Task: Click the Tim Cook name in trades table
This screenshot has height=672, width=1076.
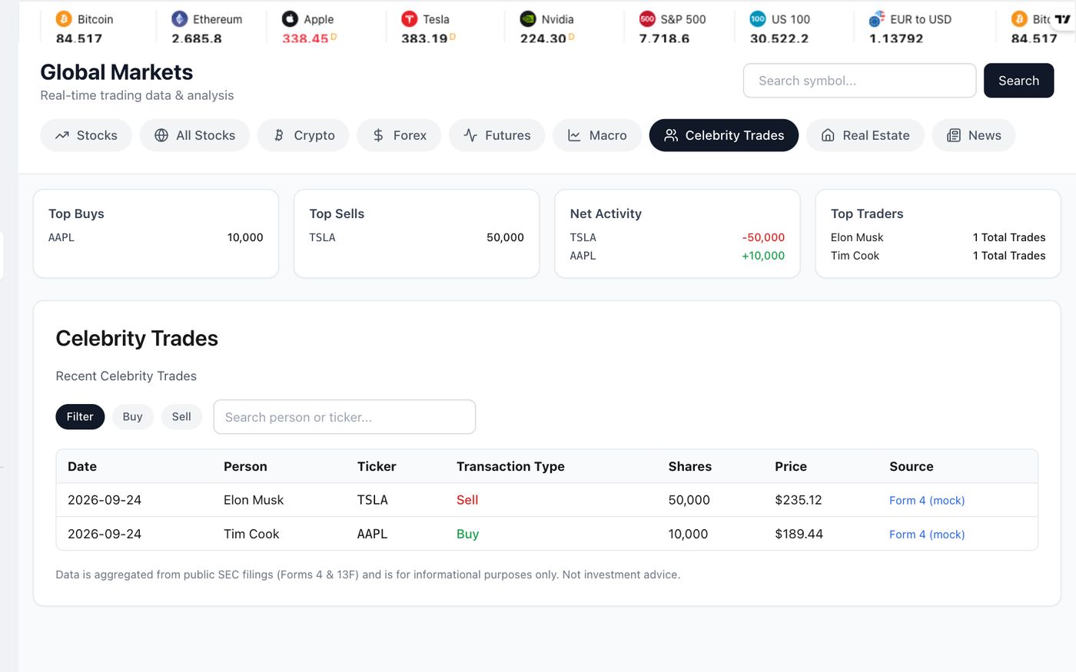Action: (x=251, y=534)
